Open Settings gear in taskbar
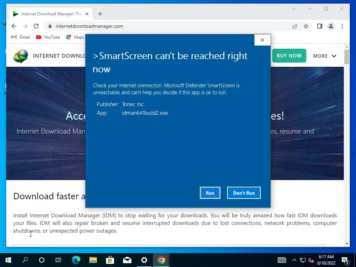The height and width of the screenshot is (267, 356). (144, 260)
